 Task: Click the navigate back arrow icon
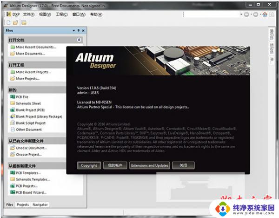click(246, 14)
